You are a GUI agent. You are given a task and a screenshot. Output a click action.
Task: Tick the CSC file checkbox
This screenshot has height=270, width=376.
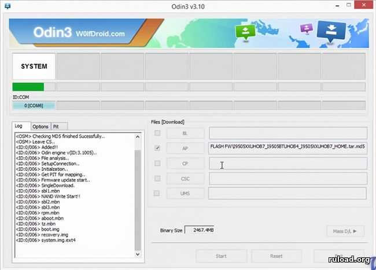pos(157,178)
